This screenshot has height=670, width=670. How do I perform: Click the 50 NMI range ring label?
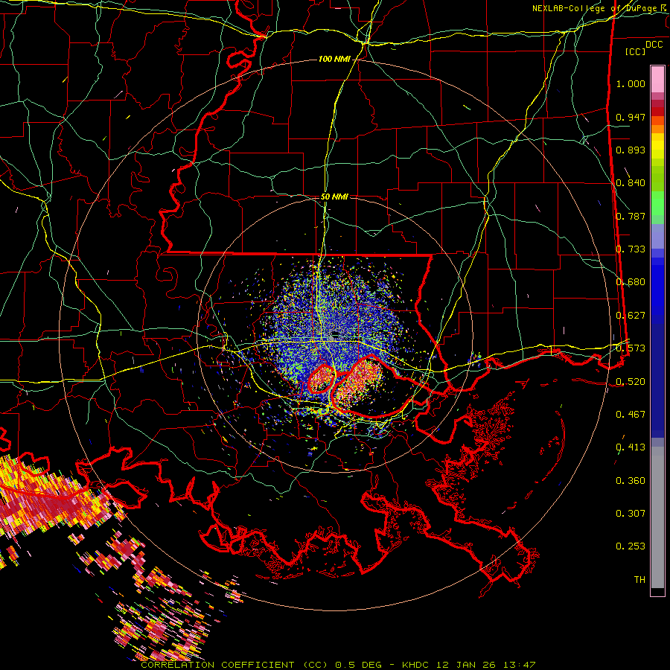(334, 197)
